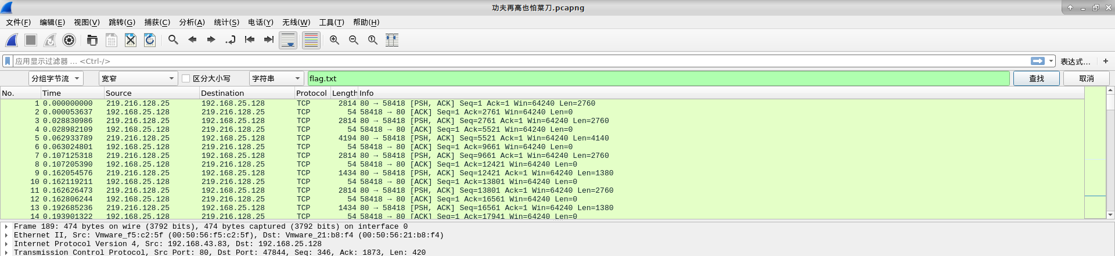Sort by the Destination column header

coord(247,93)
